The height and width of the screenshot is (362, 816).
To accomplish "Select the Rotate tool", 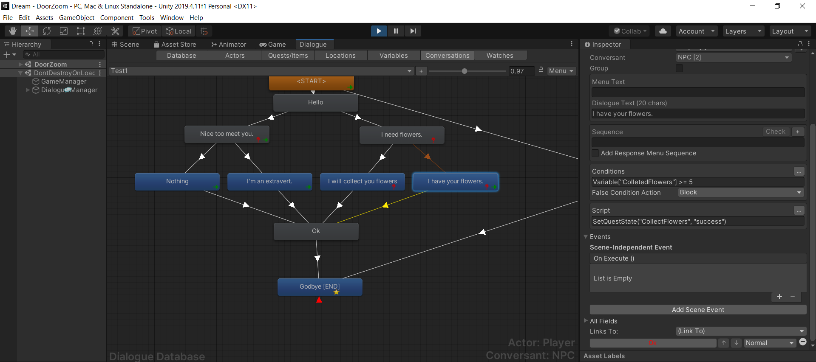I will tap(47, 31).
